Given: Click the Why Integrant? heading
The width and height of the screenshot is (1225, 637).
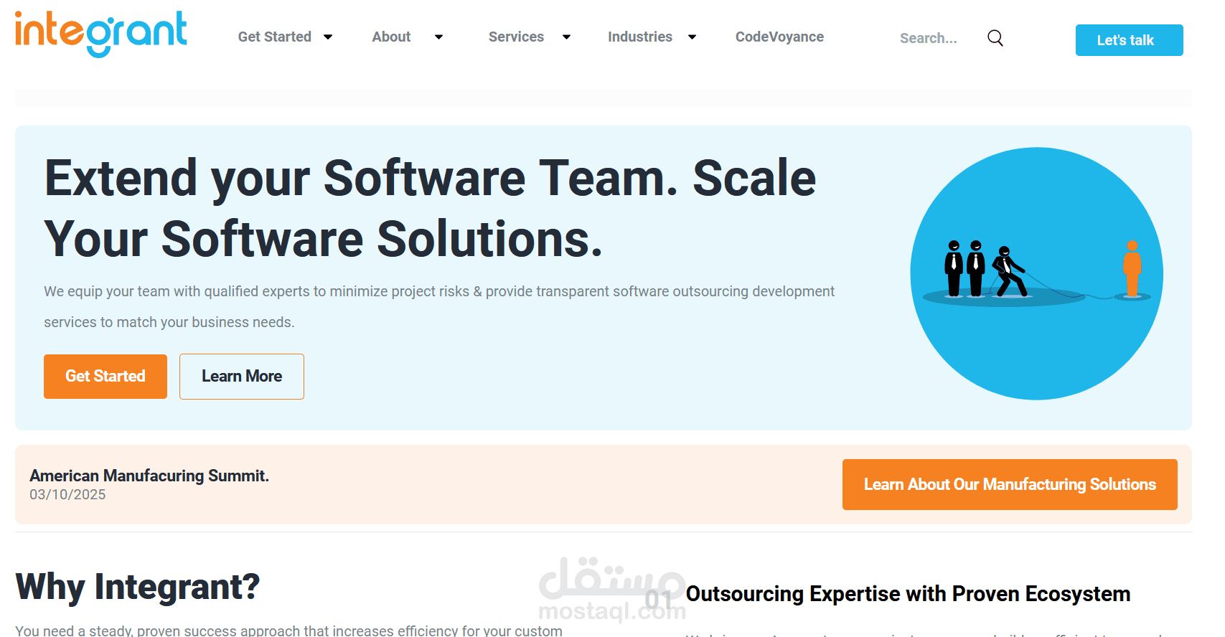Looking at the screenshot, I should pos(138,587).
